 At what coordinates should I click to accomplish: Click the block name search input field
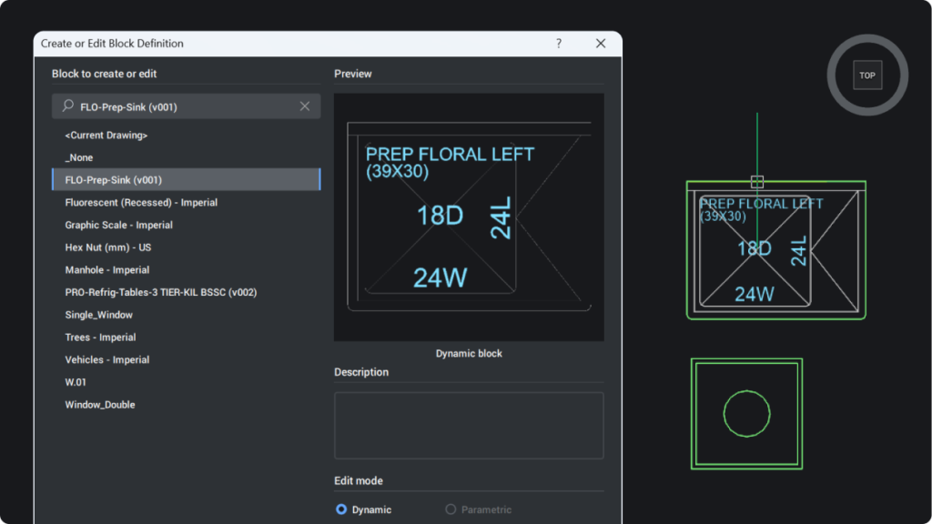[x=182, y=106]
